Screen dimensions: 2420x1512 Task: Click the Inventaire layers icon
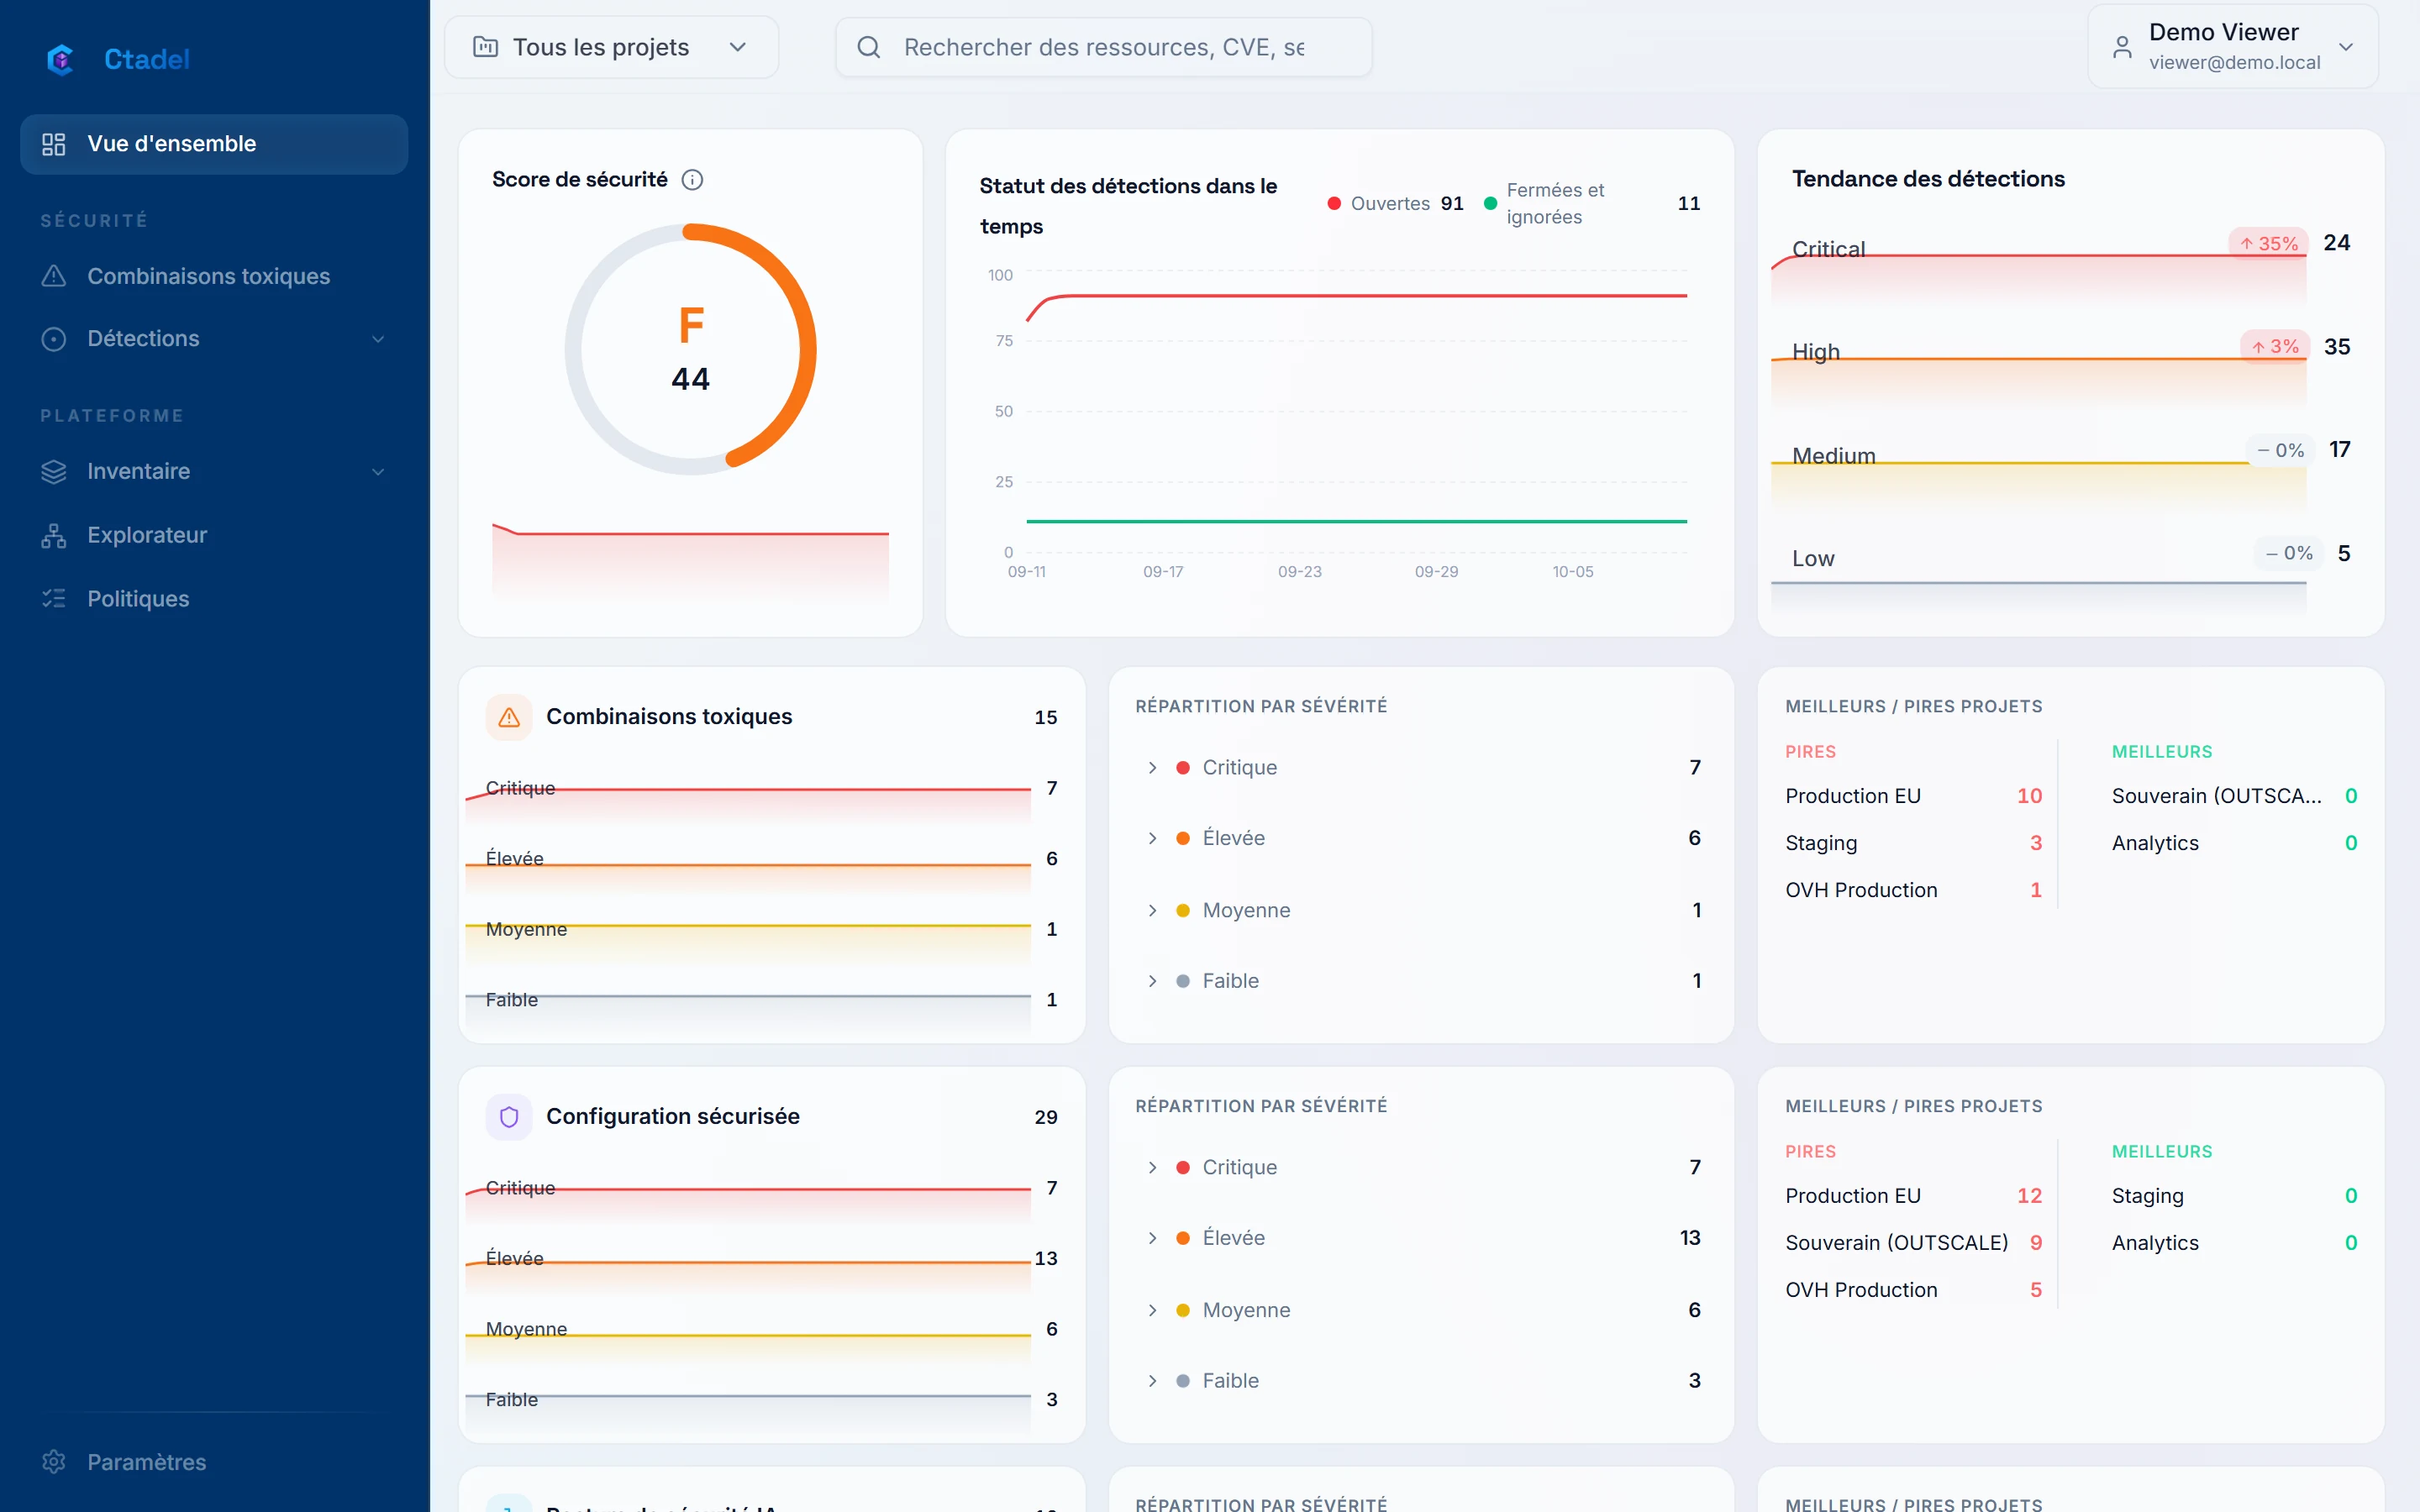click(54, 471)
